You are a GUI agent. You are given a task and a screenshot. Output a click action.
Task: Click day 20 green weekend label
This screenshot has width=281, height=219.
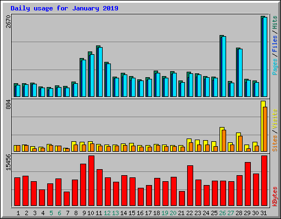173,213
